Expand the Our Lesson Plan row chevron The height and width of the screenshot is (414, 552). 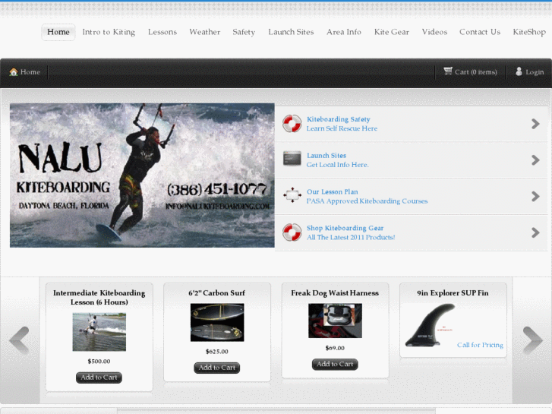point(535,196)
